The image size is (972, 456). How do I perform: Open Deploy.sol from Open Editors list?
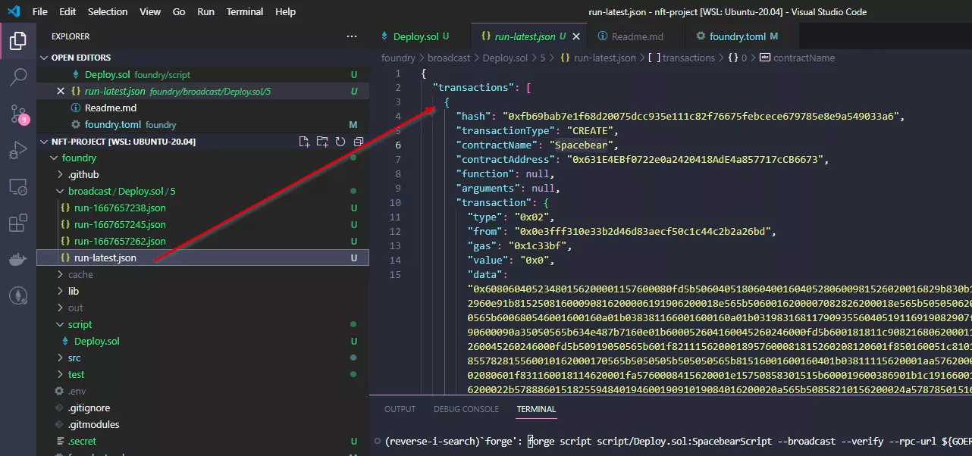[203, 74]
